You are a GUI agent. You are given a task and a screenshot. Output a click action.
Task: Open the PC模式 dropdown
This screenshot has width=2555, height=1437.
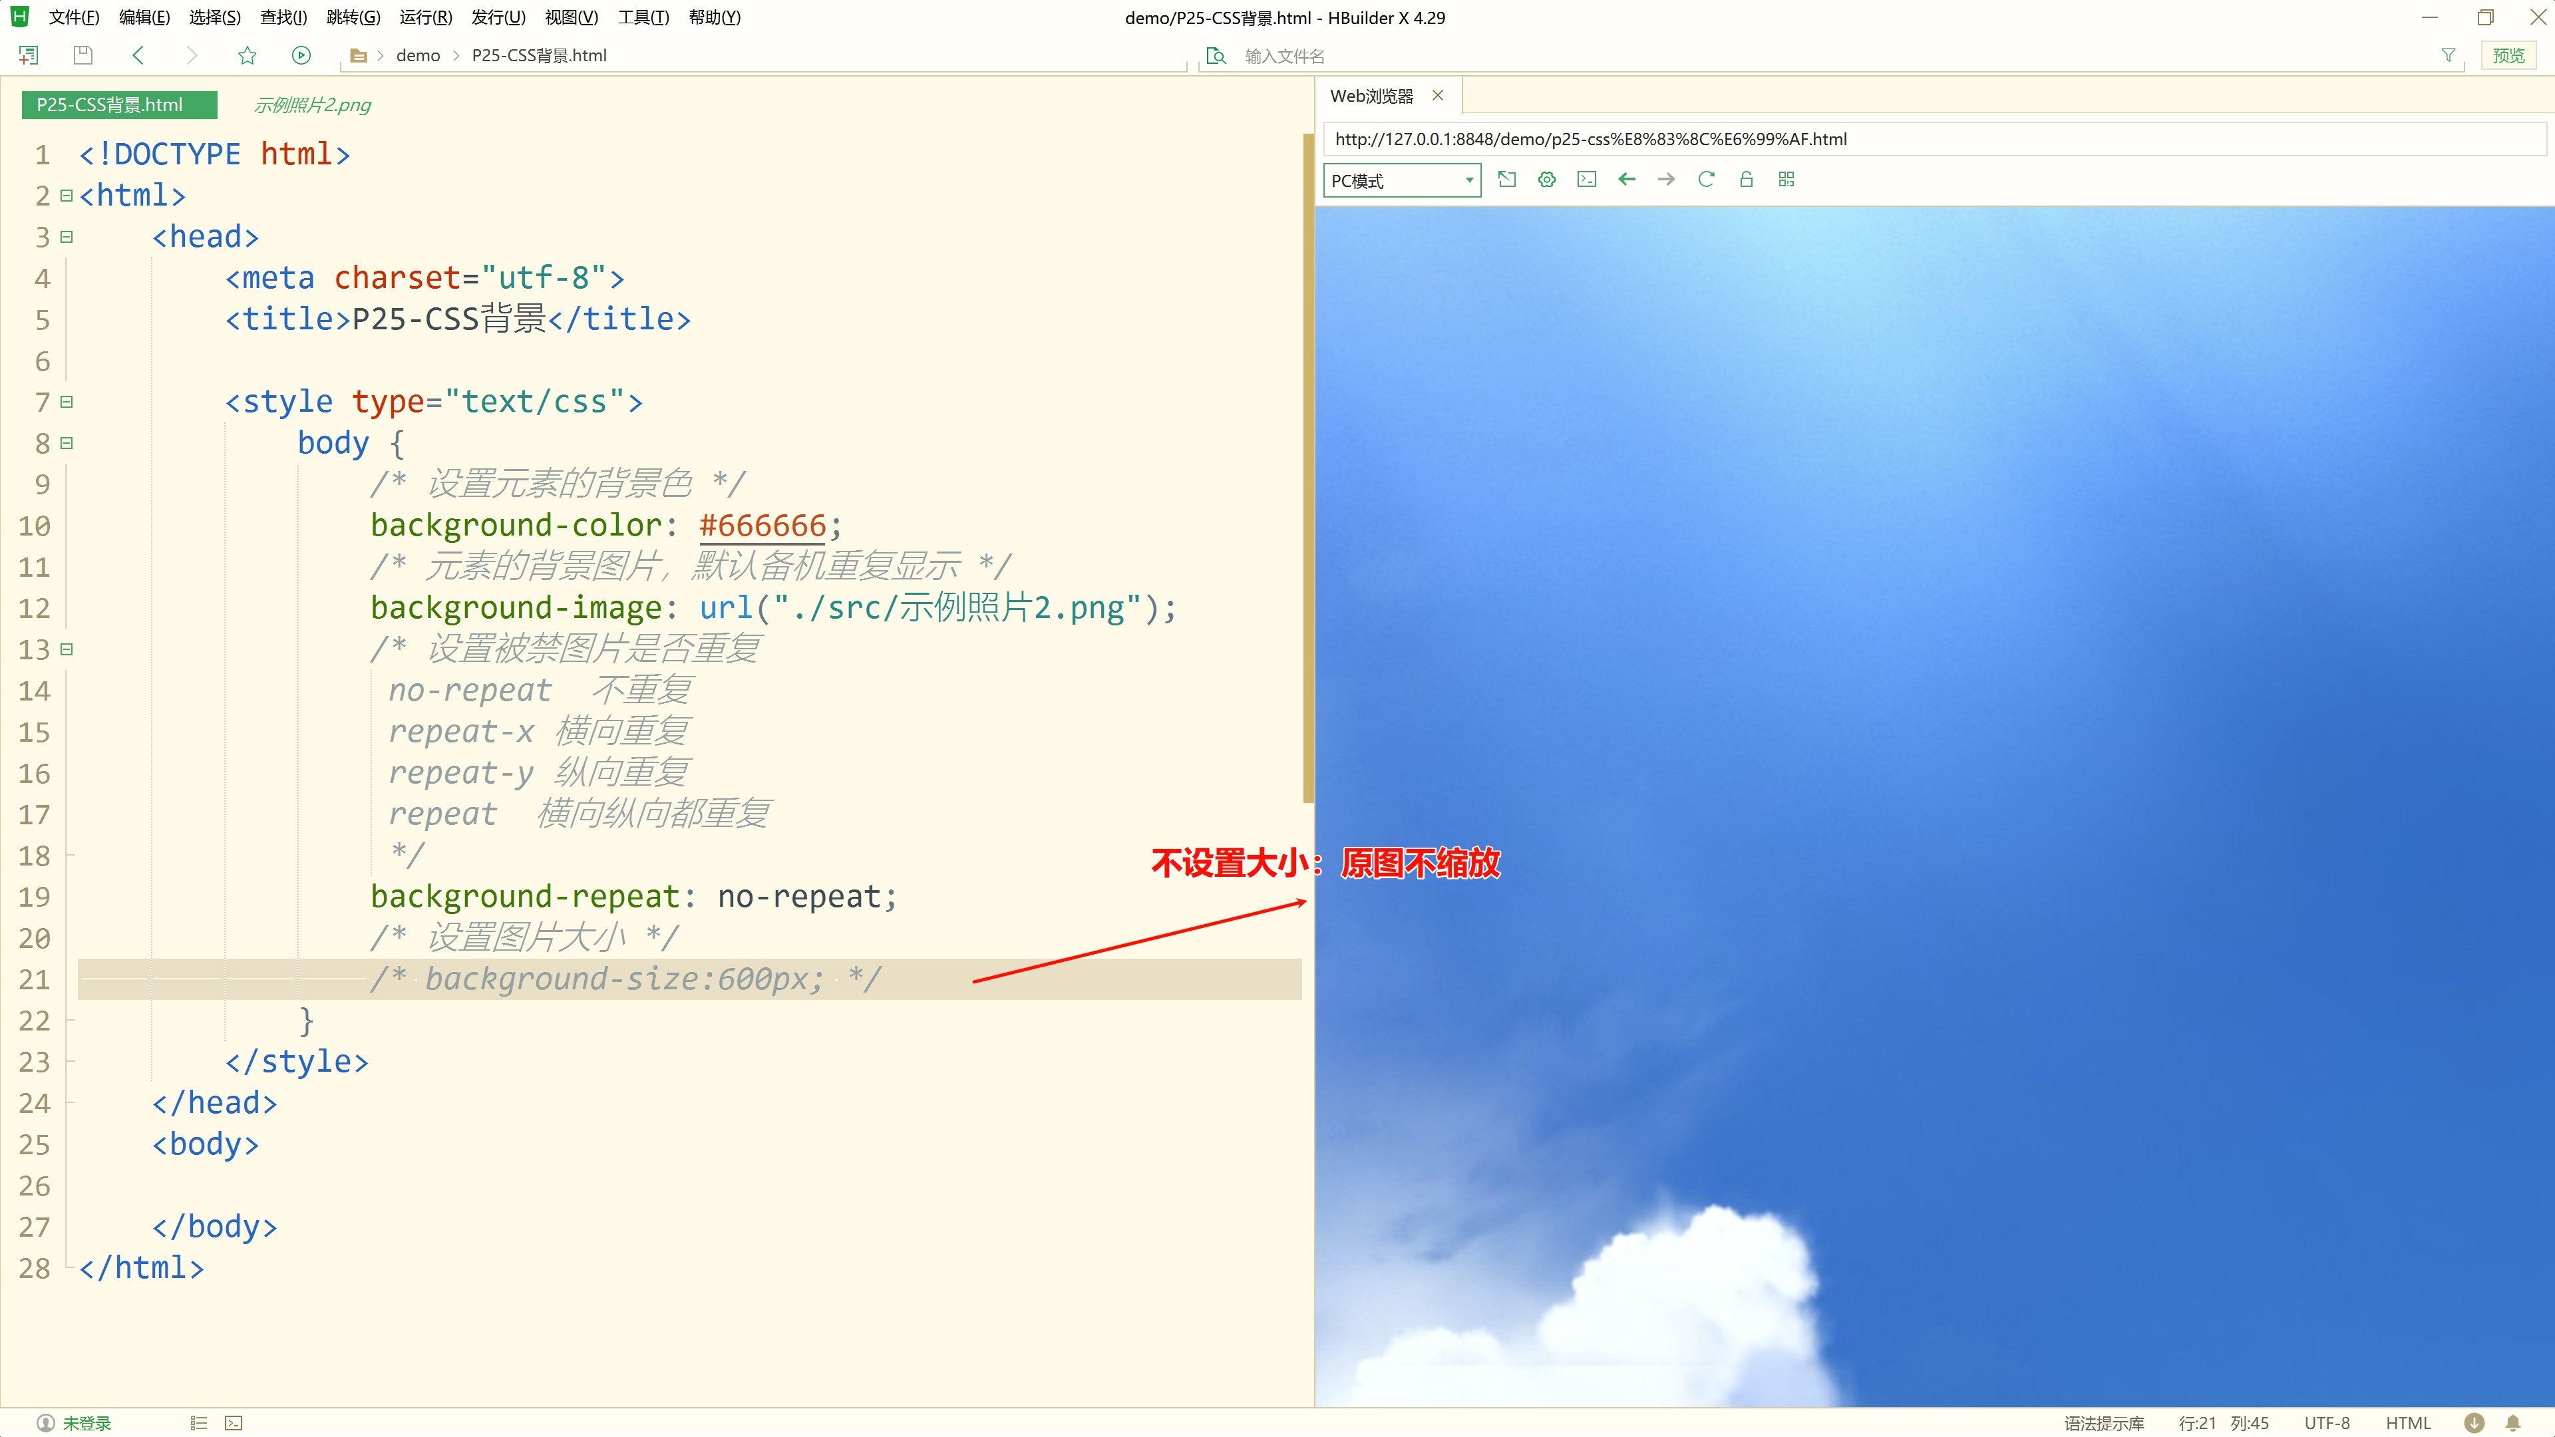click(x=1401, y=180)
